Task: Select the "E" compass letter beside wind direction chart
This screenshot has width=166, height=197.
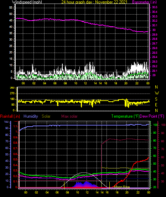Action: coord(156,105)
